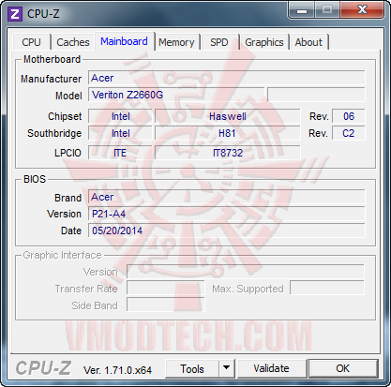Select the BIOS version P21-A4
This screenshot has height=387, width=391.
pos(227,214)
